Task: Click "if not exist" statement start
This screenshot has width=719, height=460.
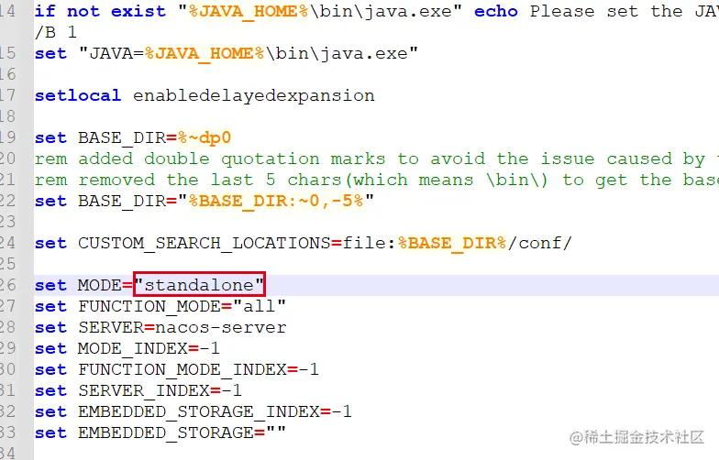Action: point(100,11)
